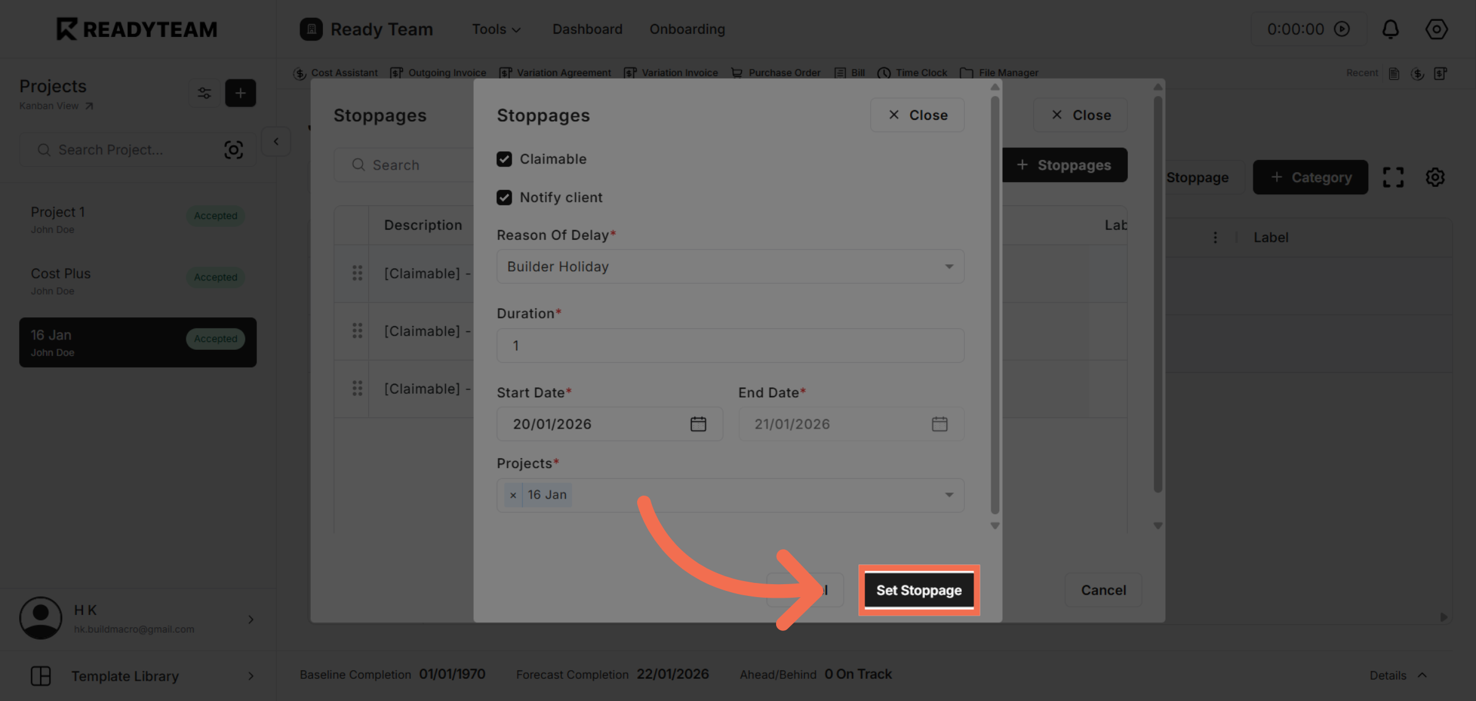Expand the Projects selection dropdown
The width and height of the screenshot is (1476, 701).
(948, 495)
